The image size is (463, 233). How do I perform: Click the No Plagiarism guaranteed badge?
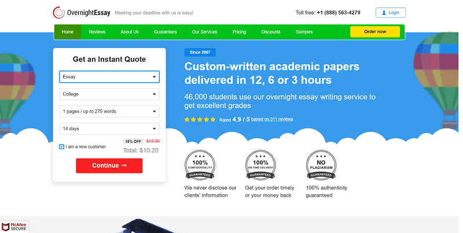coord(321,165)
